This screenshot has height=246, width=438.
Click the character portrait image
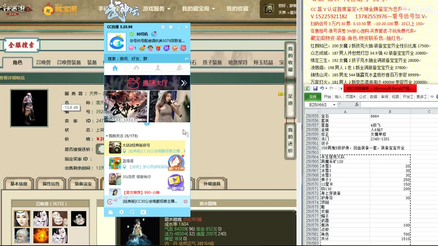click(29, 108)
